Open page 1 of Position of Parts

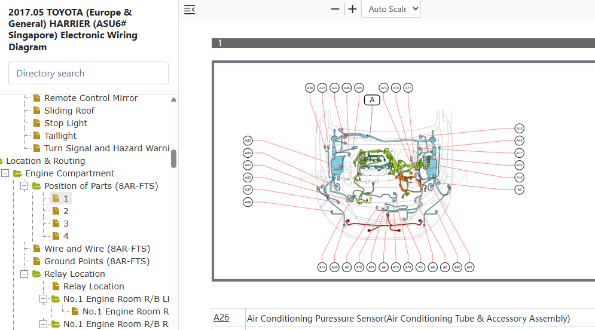click(x=66, y=198)
